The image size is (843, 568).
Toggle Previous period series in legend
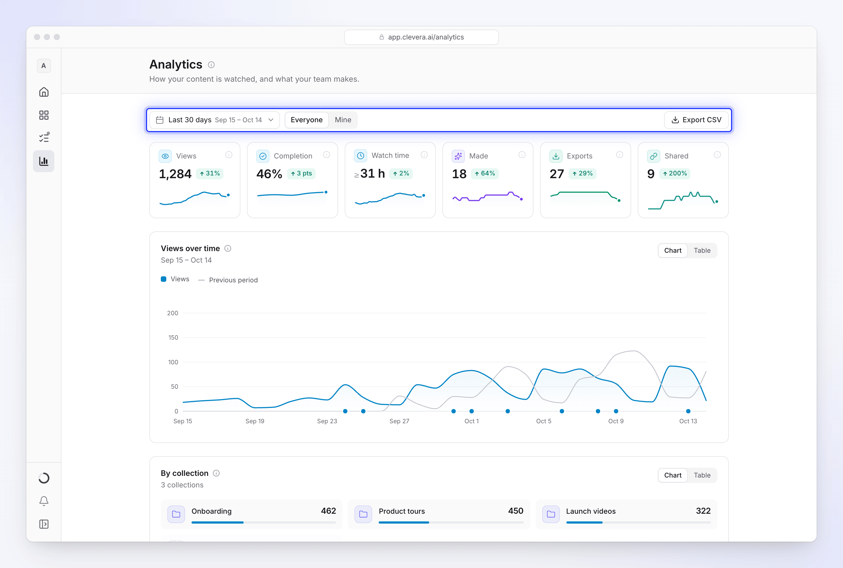click(x=228, y=280)
